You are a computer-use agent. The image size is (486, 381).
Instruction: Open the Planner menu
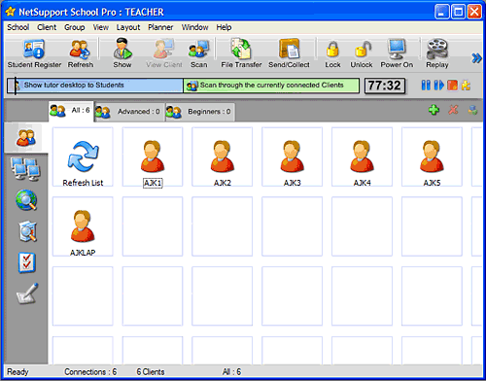pyautogui.click(x=160, y=27)
